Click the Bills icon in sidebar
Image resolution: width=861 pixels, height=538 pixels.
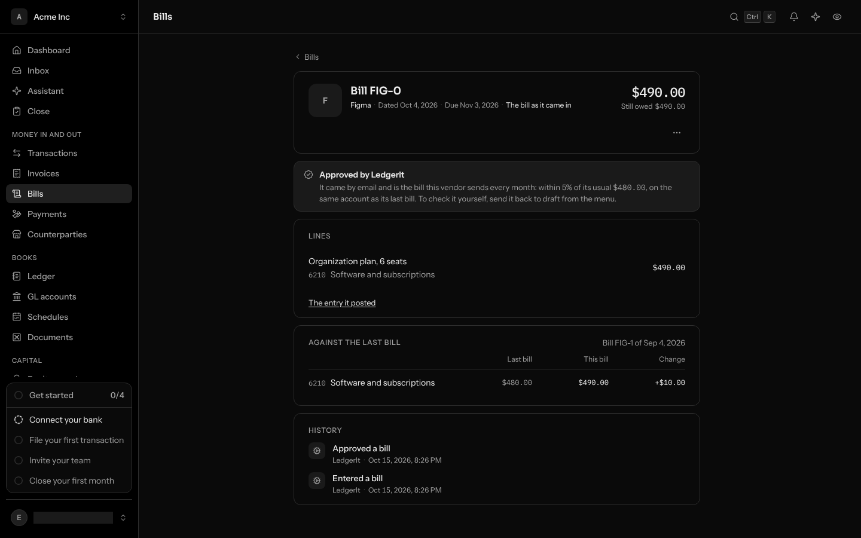(x=17, y=194)
